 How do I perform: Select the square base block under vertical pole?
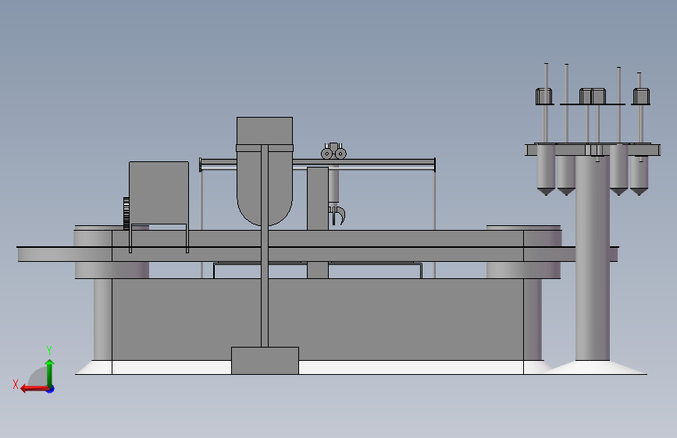tap(265, 360)
